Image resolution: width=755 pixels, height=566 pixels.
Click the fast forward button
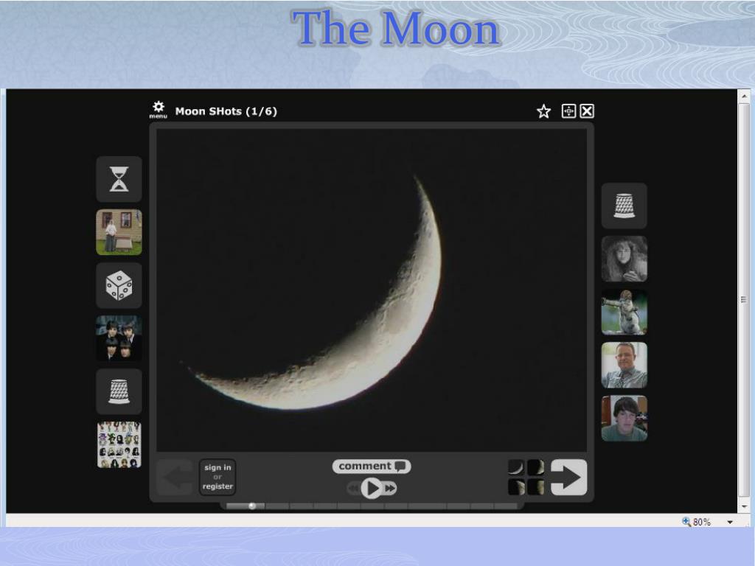click(389, 489)
